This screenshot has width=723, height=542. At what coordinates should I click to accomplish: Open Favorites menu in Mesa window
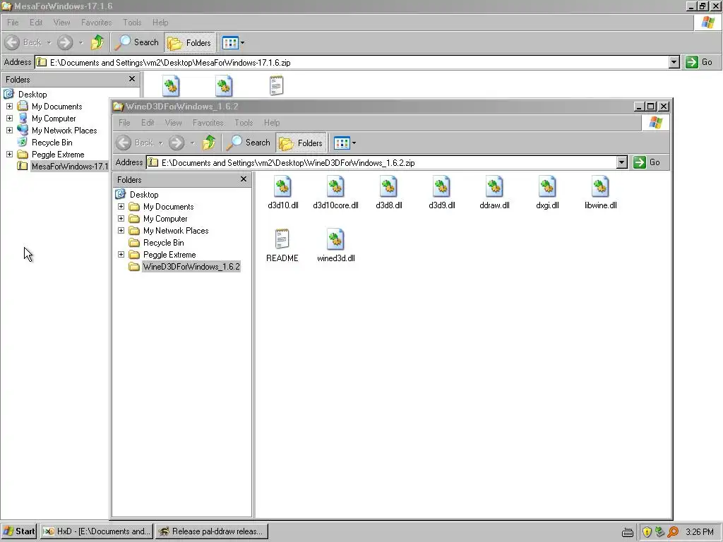[x=96, y=22]
